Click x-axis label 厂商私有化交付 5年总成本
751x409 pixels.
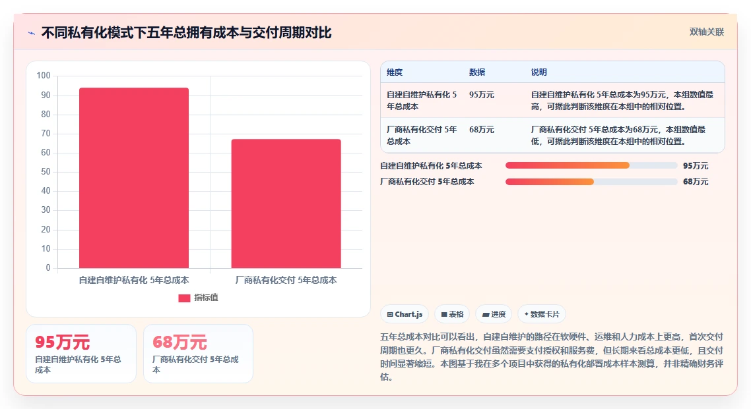click(286, 280)
